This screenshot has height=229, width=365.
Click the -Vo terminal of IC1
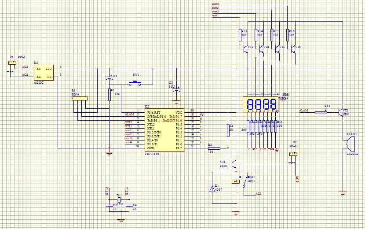(49, 77)
